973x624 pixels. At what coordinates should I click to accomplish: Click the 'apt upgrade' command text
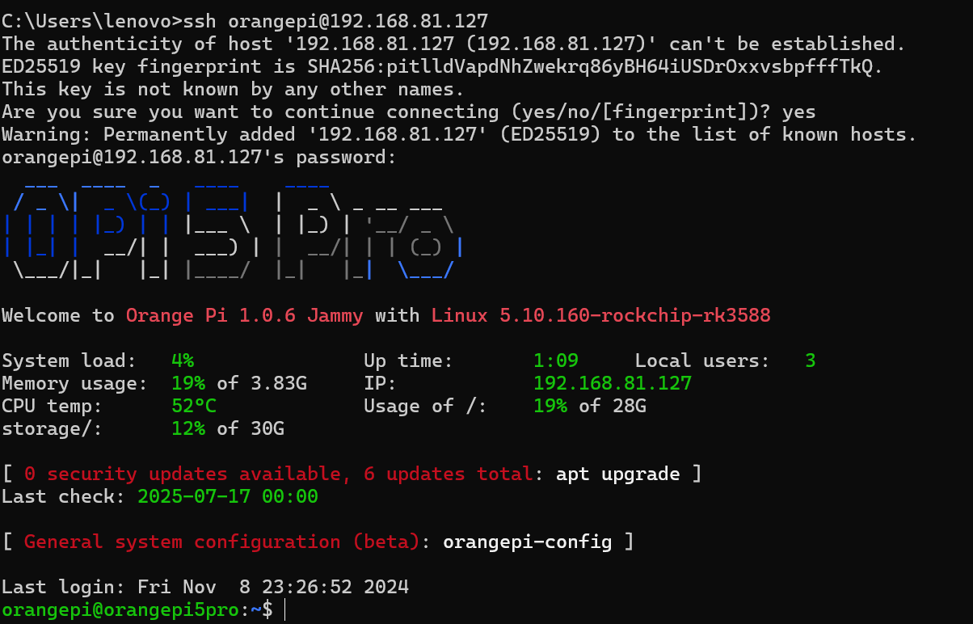[x=618, y=473]
